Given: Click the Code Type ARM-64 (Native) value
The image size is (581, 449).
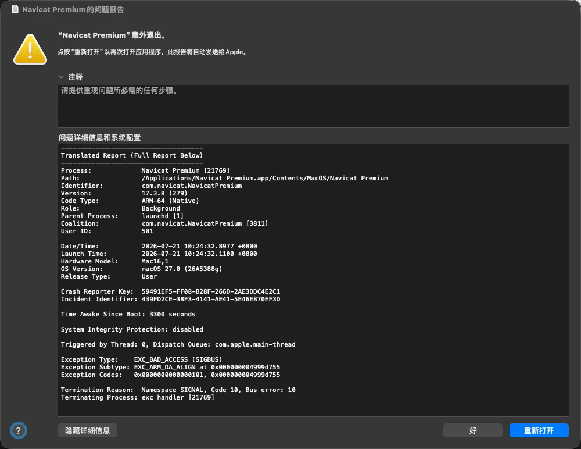Looking at the screenshot, I should click(170, 201).
